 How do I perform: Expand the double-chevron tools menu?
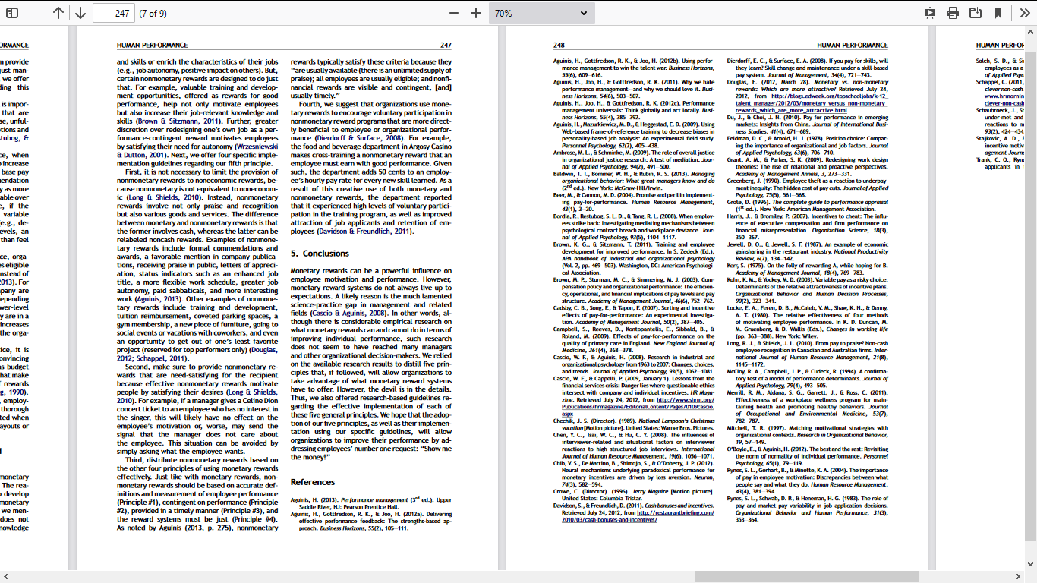tap(1023, 12)
